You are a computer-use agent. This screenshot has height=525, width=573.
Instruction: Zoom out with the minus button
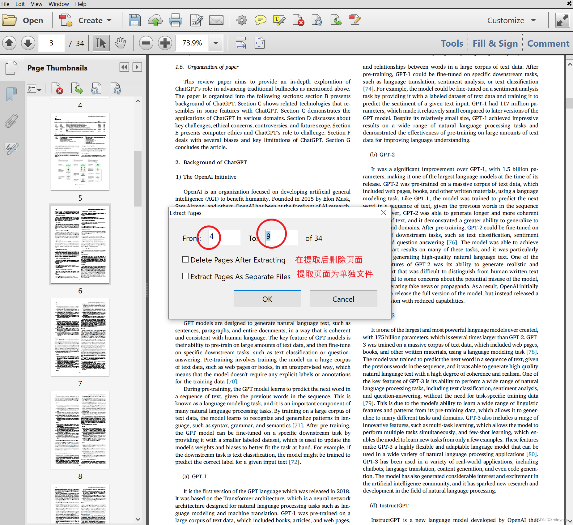(146, 43)
